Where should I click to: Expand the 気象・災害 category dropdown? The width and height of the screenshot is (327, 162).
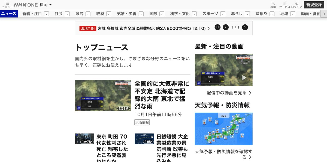click(x=141, y=14)
